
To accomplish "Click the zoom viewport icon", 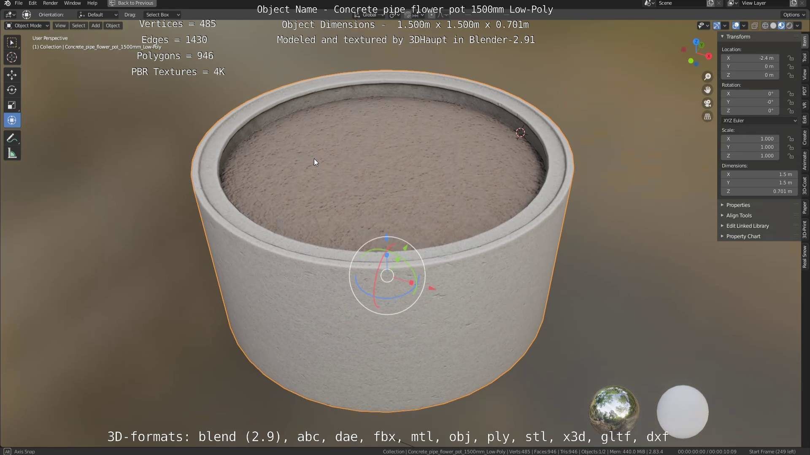I will tap(707, 76).
